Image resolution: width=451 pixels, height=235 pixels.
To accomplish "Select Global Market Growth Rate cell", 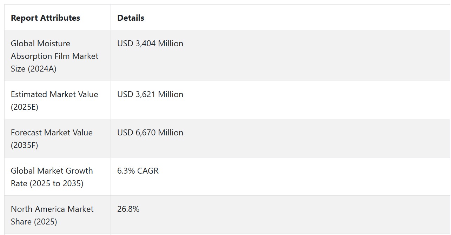I will [x=58, y=177].
